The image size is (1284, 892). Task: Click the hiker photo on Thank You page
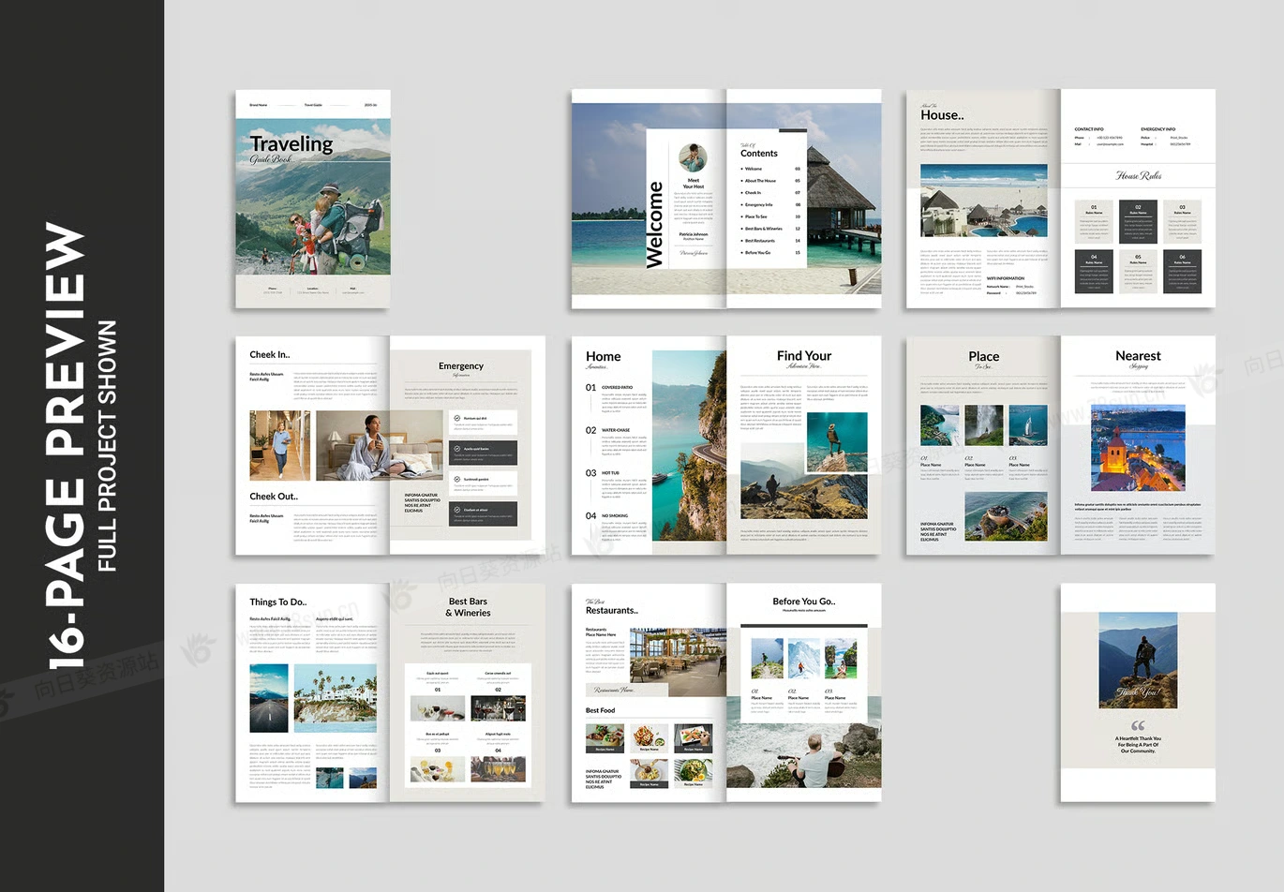coord(1138,661)
